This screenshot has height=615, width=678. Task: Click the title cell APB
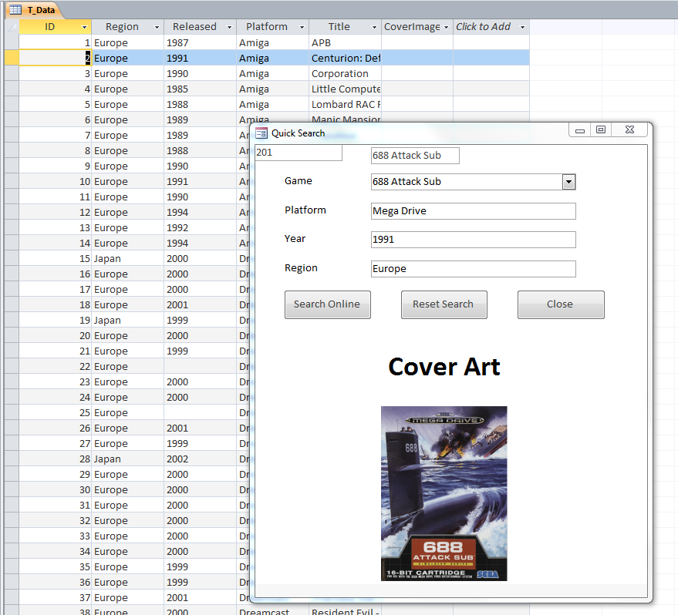[345, 42]
